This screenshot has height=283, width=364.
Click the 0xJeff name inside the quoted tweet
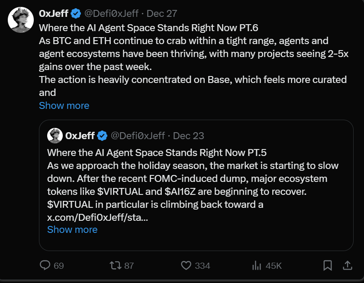pos(80,136)
